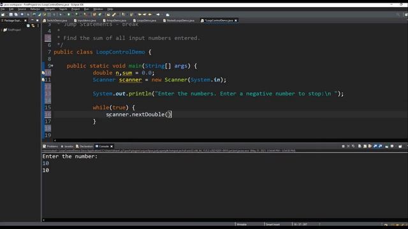408x229 pixels.
Task: Switch to the NestedLoopsDemo.java editor tab
Action: coord(178,20)
